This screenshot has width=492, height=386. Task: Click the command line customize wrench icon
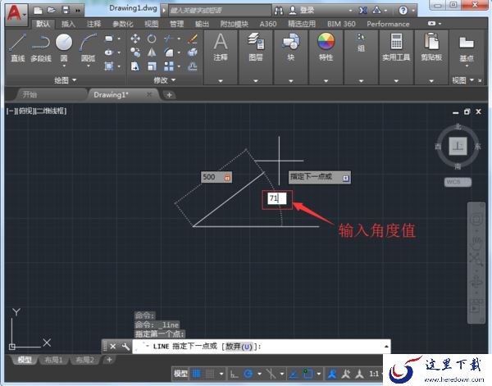[125, 347]
